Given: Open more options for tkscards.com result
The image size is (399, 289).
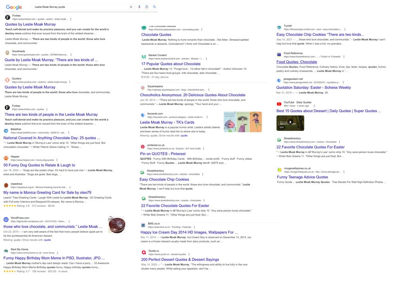Looking at the screenshot, I should coord(207,117).
